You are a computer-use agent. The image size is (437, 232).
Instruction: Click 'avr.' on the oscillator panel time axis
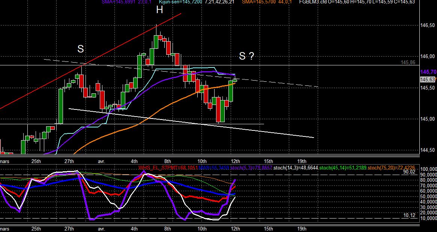[x=101, y=229]
